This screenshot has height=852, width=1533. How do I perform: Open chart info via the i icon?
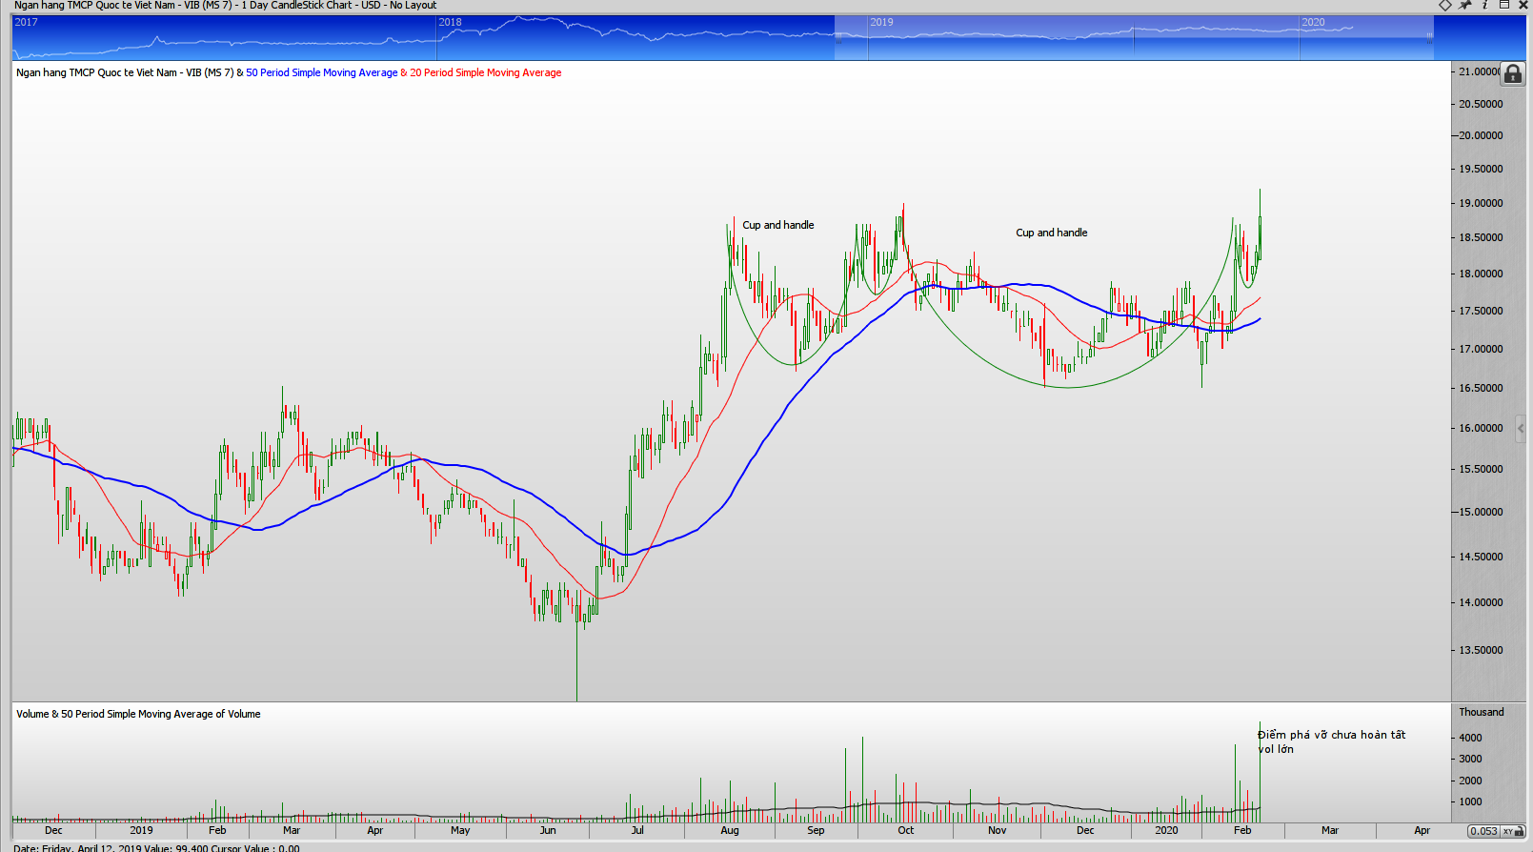point(1484,6)
